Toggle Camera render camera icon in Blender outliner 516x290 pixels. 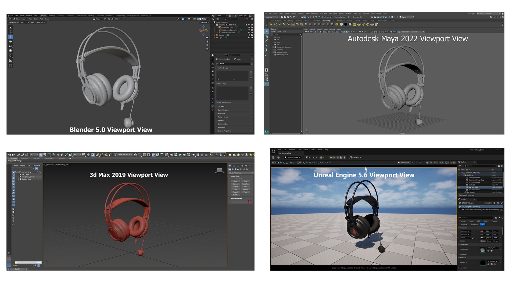(x=252, y=35)
